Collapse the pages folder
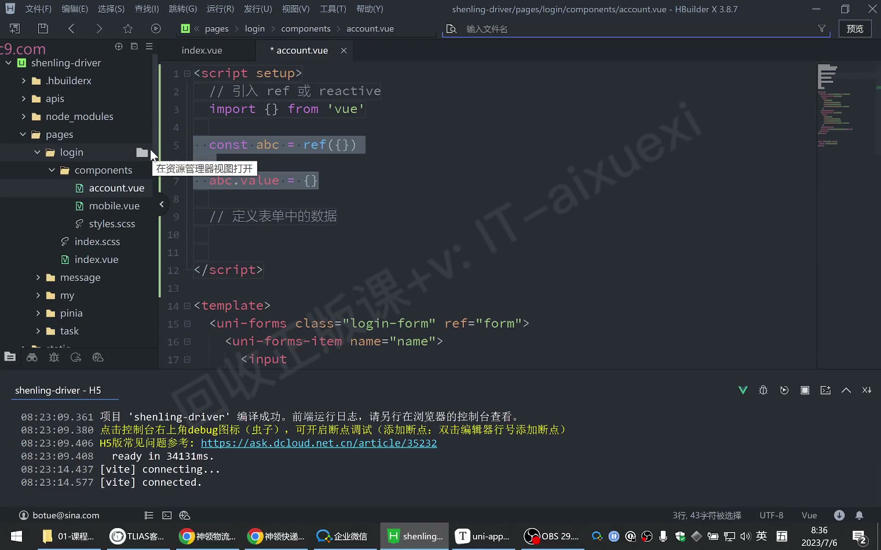This screenshot has width=881, height=550. point(23,134)
